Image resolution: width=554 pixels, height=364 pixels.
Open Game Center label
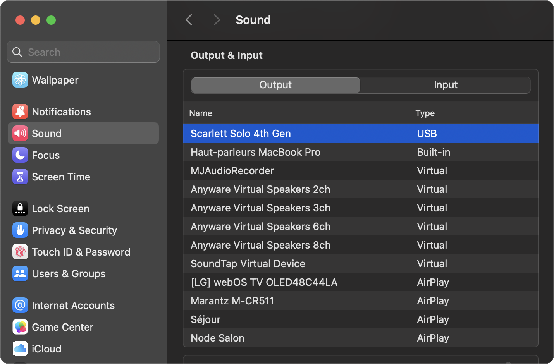pos(62,327)
